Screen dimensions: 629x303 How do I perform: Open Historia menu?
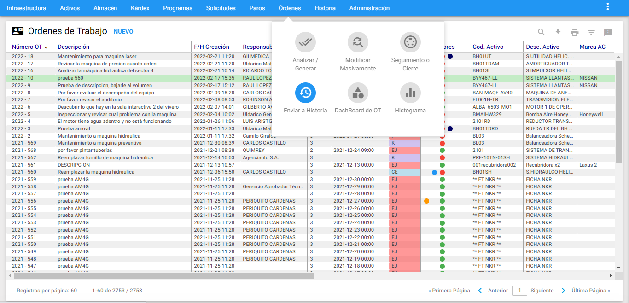[x=325, y=8]
